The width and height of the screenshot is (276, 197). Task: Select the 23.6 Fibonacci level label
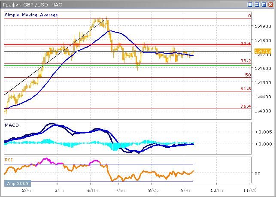coord(245,43)
